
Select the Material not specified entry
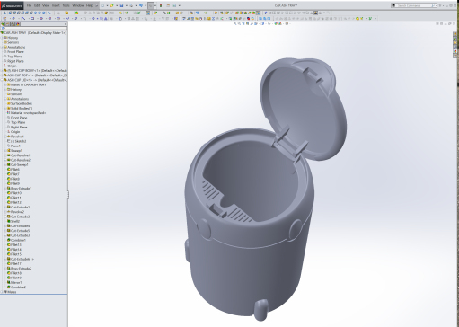(28, 113)
